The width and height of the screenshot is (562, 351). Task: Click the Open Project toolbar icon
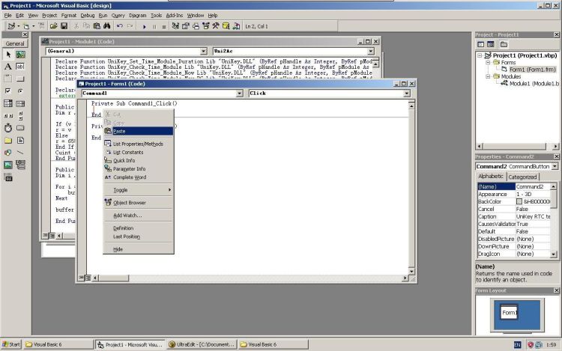point(53,26)
